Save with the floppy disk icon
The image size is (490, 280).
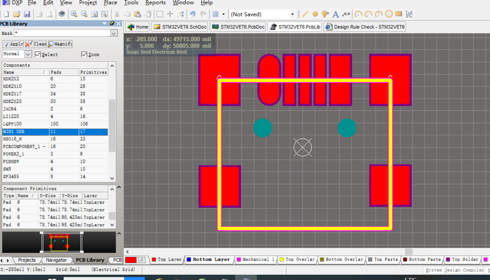click(27, 14)
